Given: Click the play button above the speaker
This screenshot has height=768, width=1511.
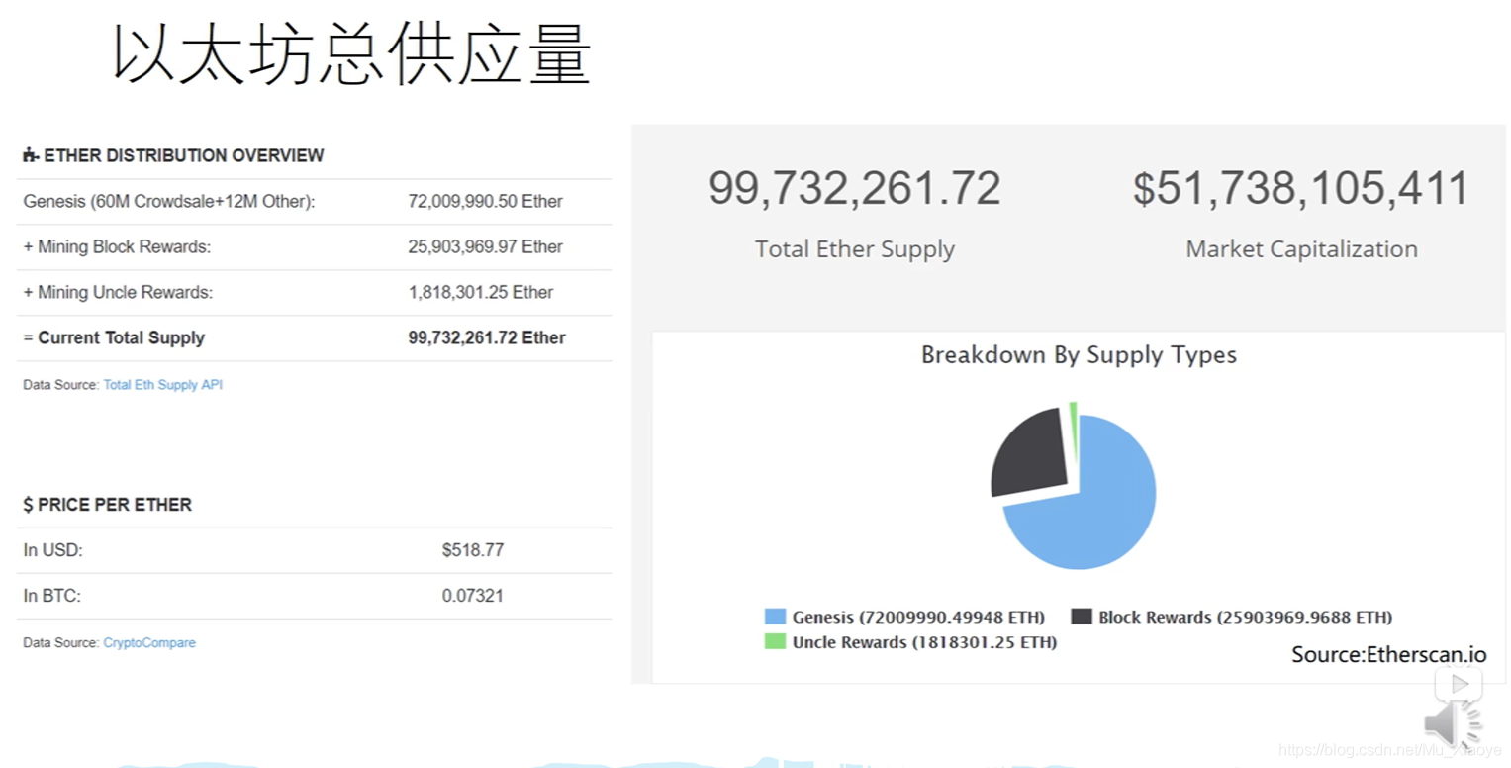Looking at the screenshot, I should click(1459, 684).
